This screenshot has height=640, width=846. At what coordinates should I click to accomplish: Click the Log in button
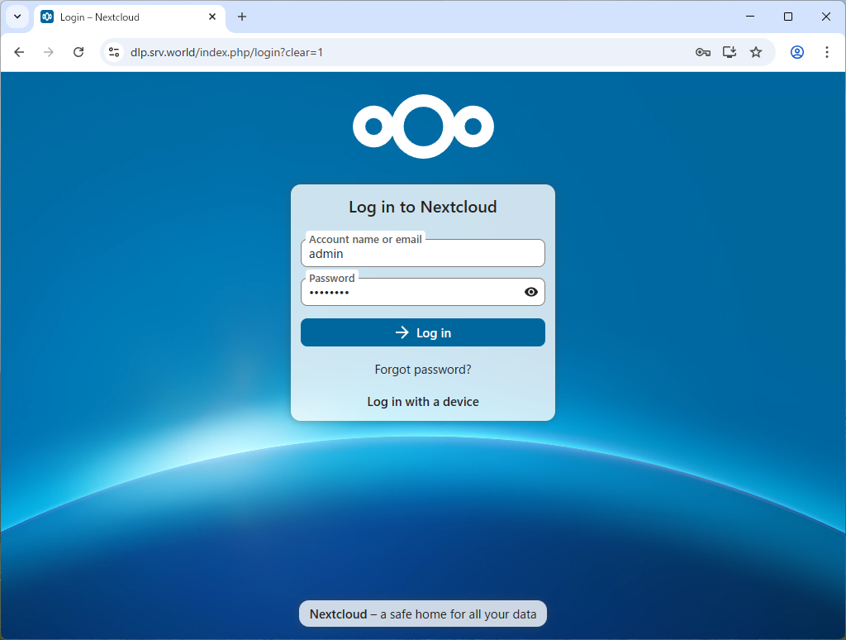tap(423, 332)
